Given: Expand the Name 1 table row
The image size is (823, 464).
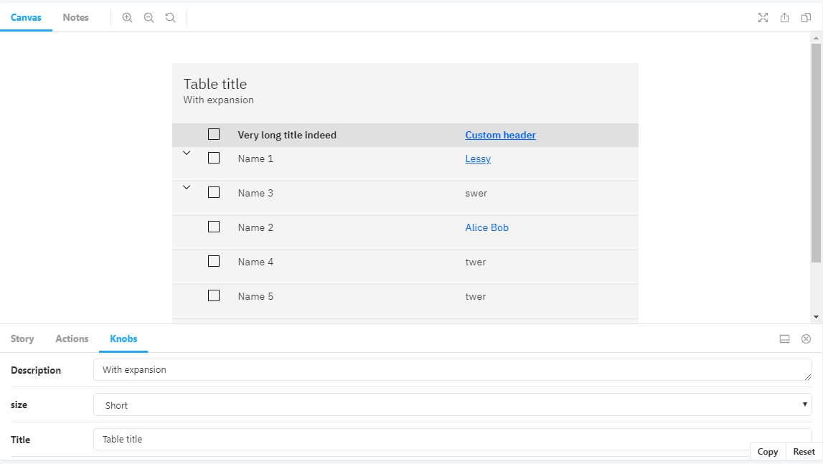Looking at the screenshot, I should (187, 153).
